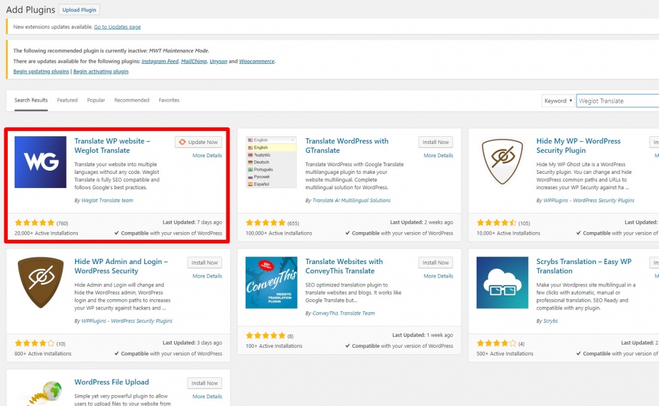Switch to the Popular tab
This screenshot has width=659, height=406.
96,100
